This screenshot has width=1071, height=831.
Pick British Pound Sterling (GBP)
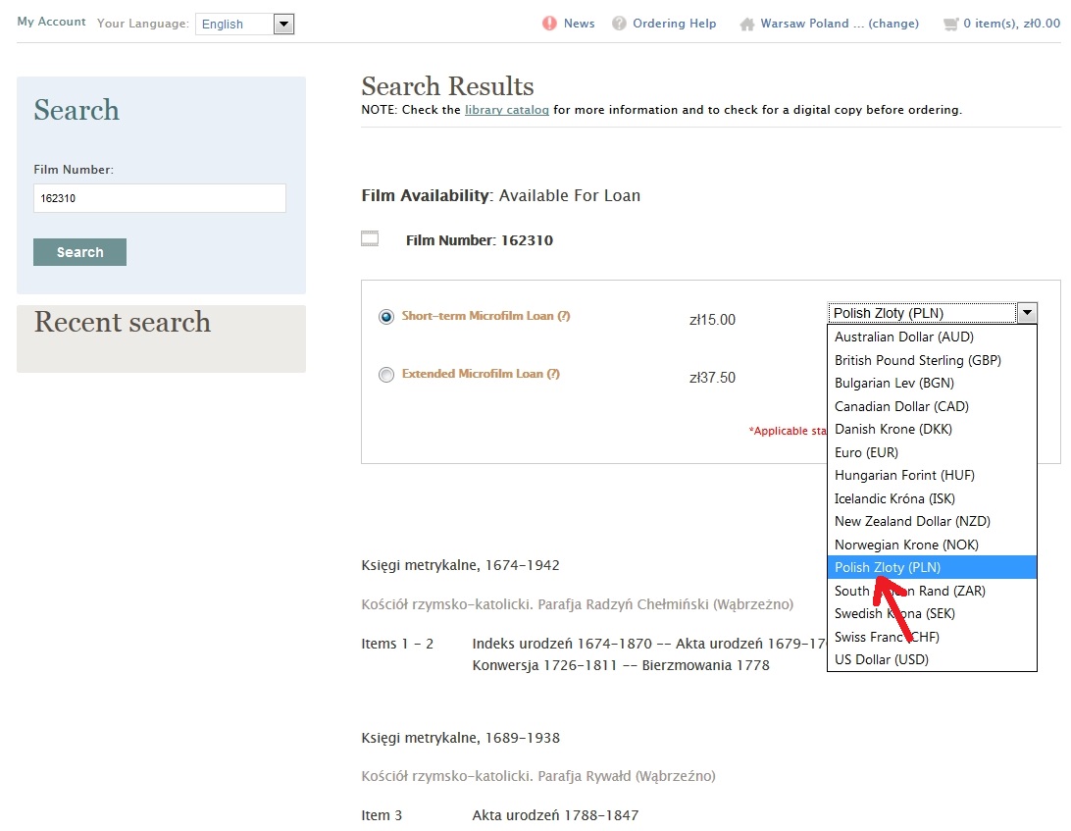pyautogui.click(x=917, y=360)
